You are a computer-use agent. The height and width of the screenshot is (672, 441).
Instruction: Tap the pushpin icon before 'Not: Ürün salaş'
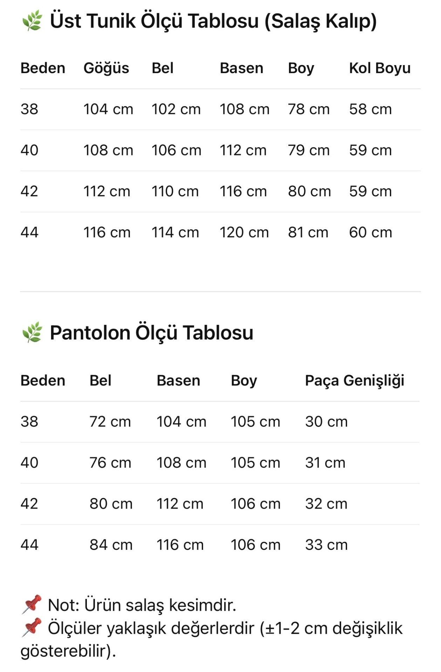click(32, 604)
